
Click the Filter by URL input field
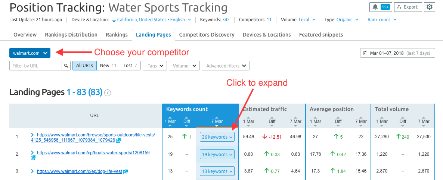(36, 66)
